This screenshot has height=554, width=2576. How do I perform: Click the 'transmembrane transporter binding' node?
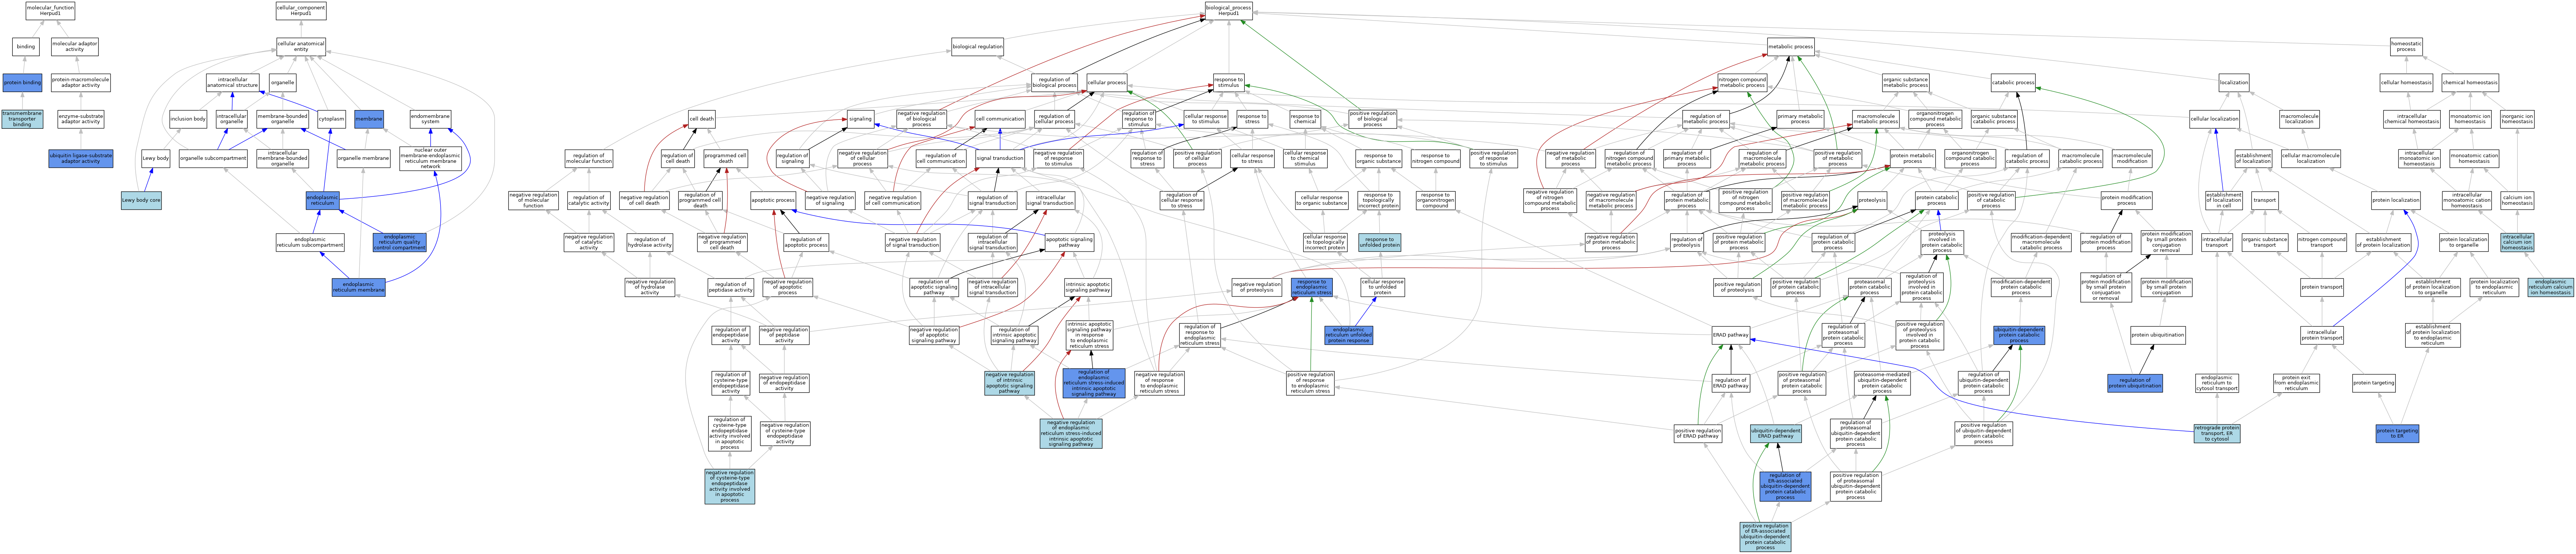click(22, 120)
